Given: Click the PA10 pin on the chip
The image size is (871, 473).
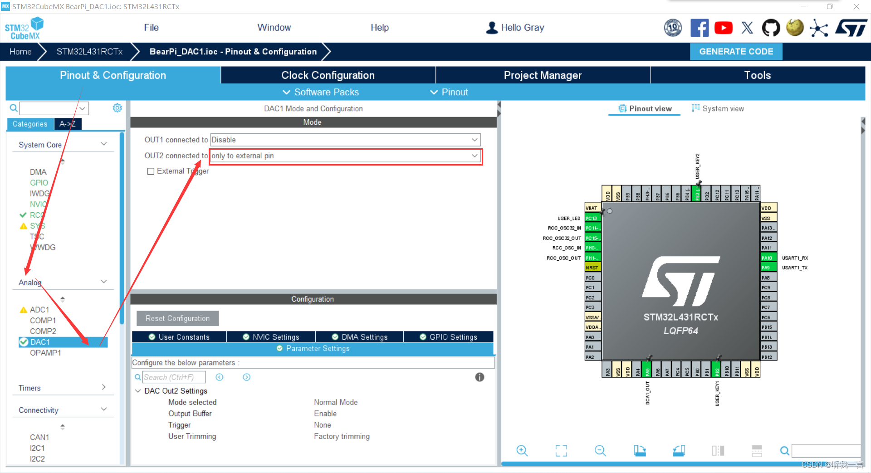Looking at the screenshot, I should click(x=768, y=258).
